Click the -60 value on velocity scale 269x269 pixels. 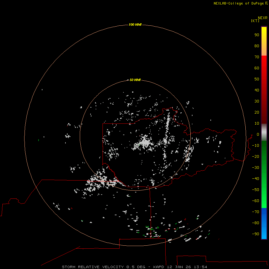(x=256, y=201)
